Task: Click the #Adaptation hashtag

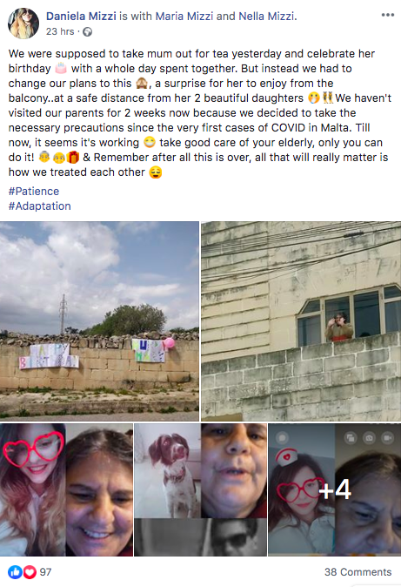Action: click(40, 206)
